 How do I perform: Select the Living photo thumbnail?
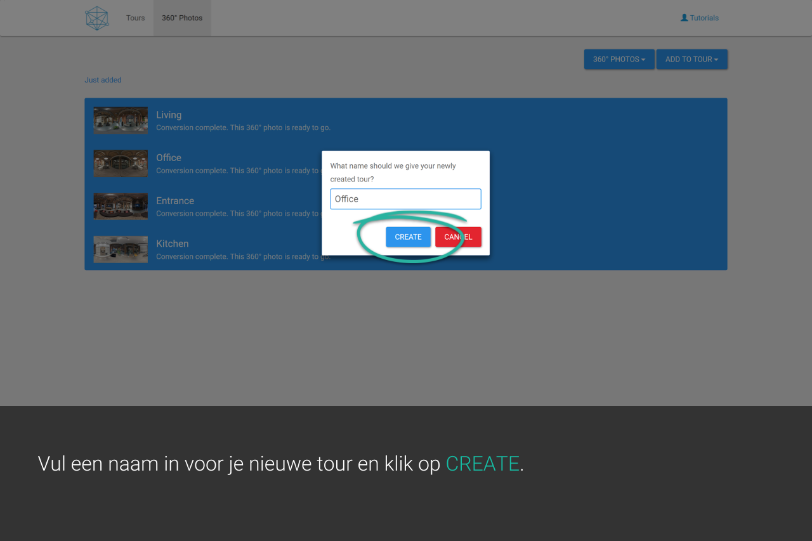121,120
